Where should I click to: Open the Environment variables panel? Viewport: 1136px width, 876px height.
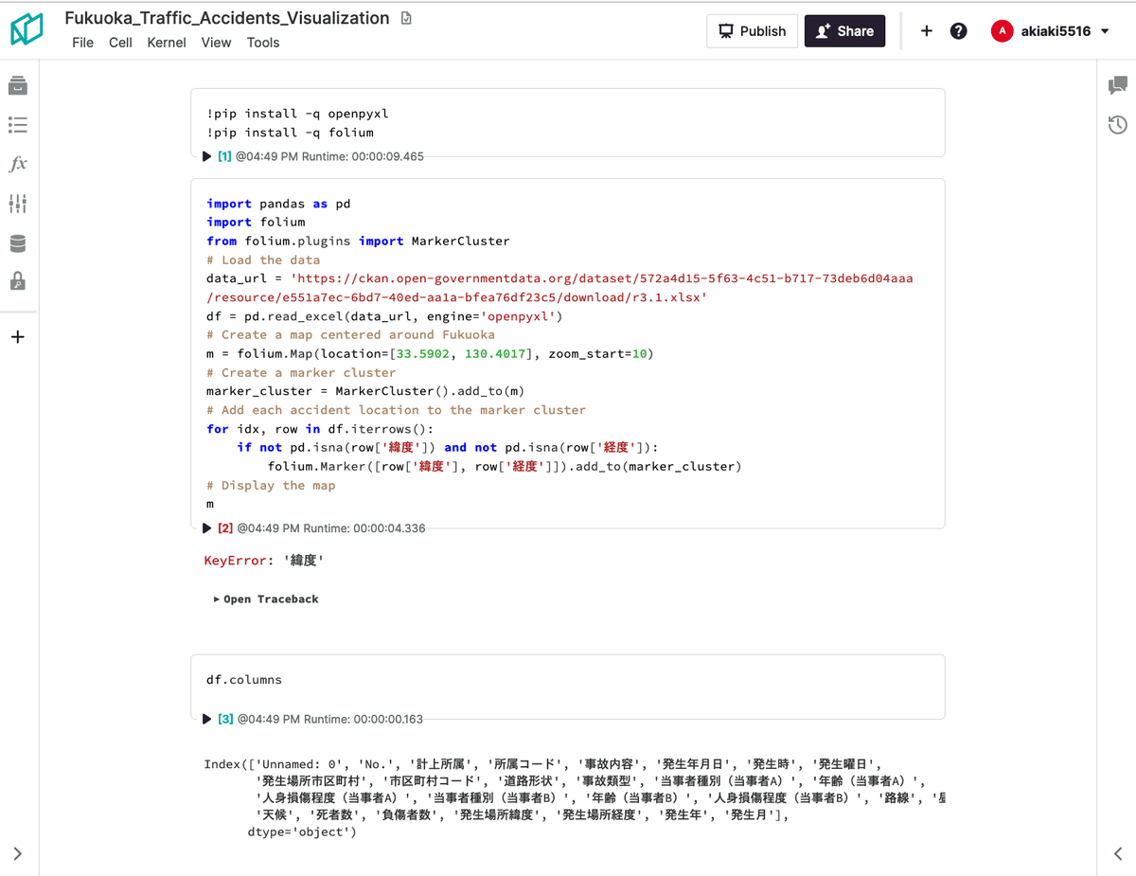(18, 203)
